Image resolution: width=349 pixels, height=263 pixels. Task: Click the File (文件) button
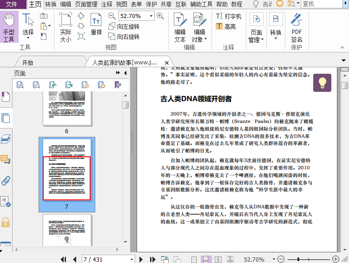click(x=13, y=4)
